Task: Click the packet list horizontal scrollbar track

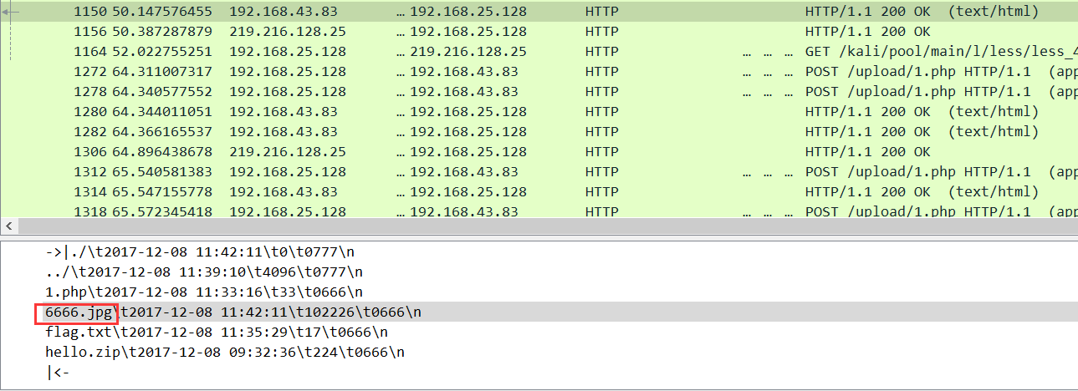Action: coord(535,226)
